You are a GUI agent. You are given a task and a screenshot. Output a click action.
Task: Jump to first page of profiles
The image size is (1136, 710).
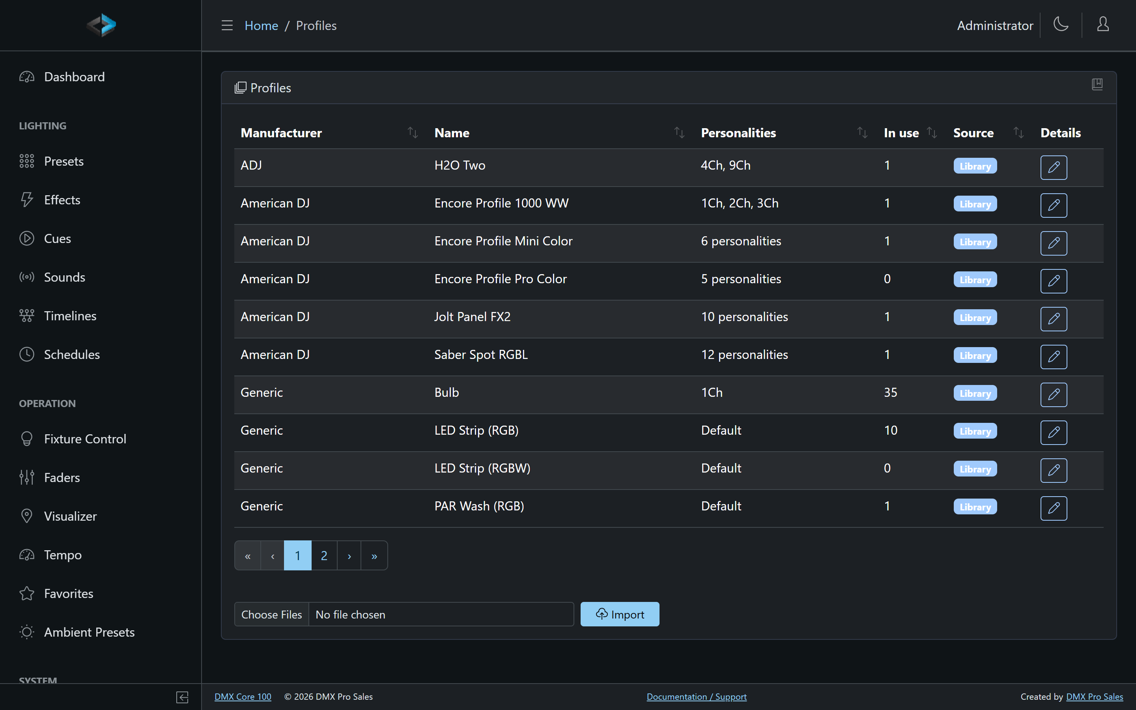pyautogui.click(x=248, y=556)
